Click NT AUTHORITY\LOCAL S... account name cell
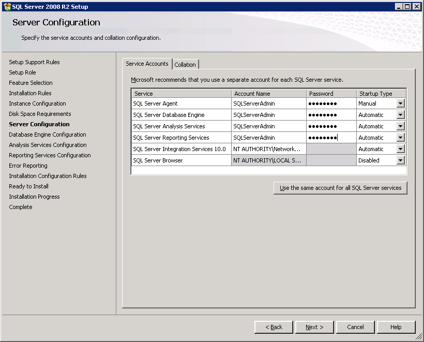The image size is (424, 342). pos(269,160)
